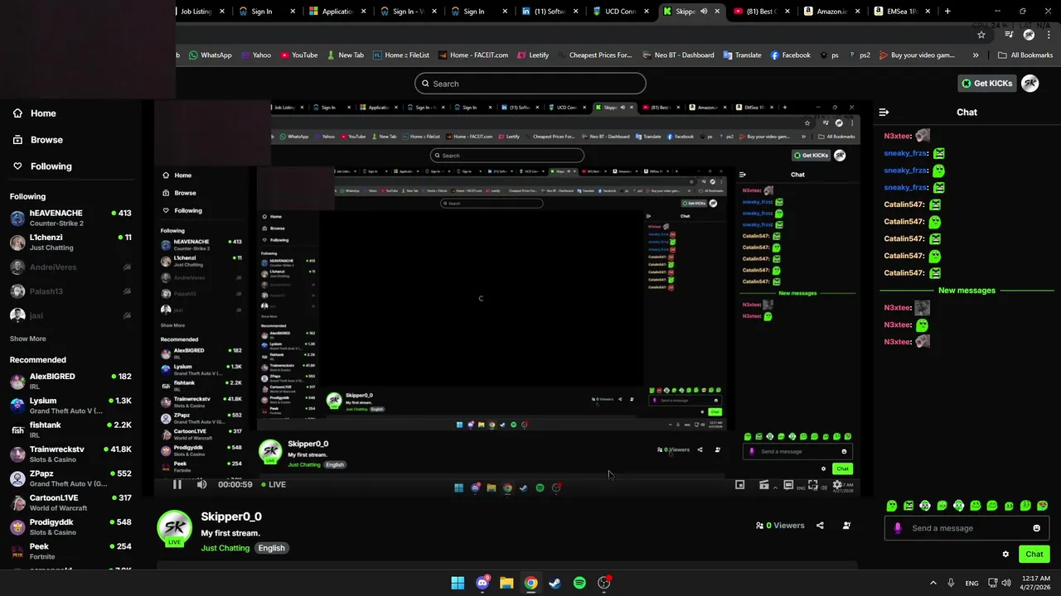
Task: Click the purple microphone icon in chat
Action: tap(898, 528)
